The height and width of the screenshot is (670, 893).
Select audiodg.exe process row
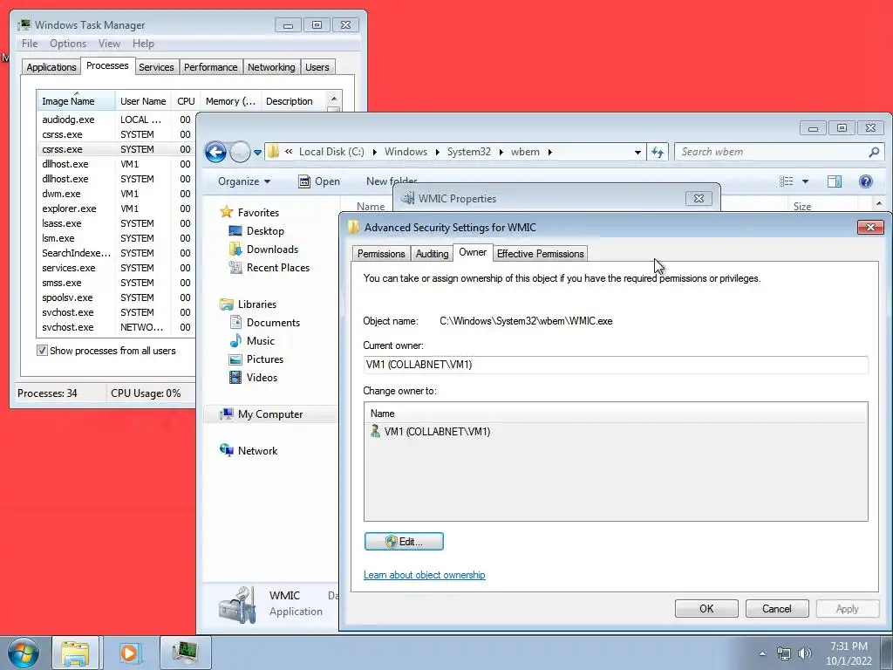pos(116,120)
